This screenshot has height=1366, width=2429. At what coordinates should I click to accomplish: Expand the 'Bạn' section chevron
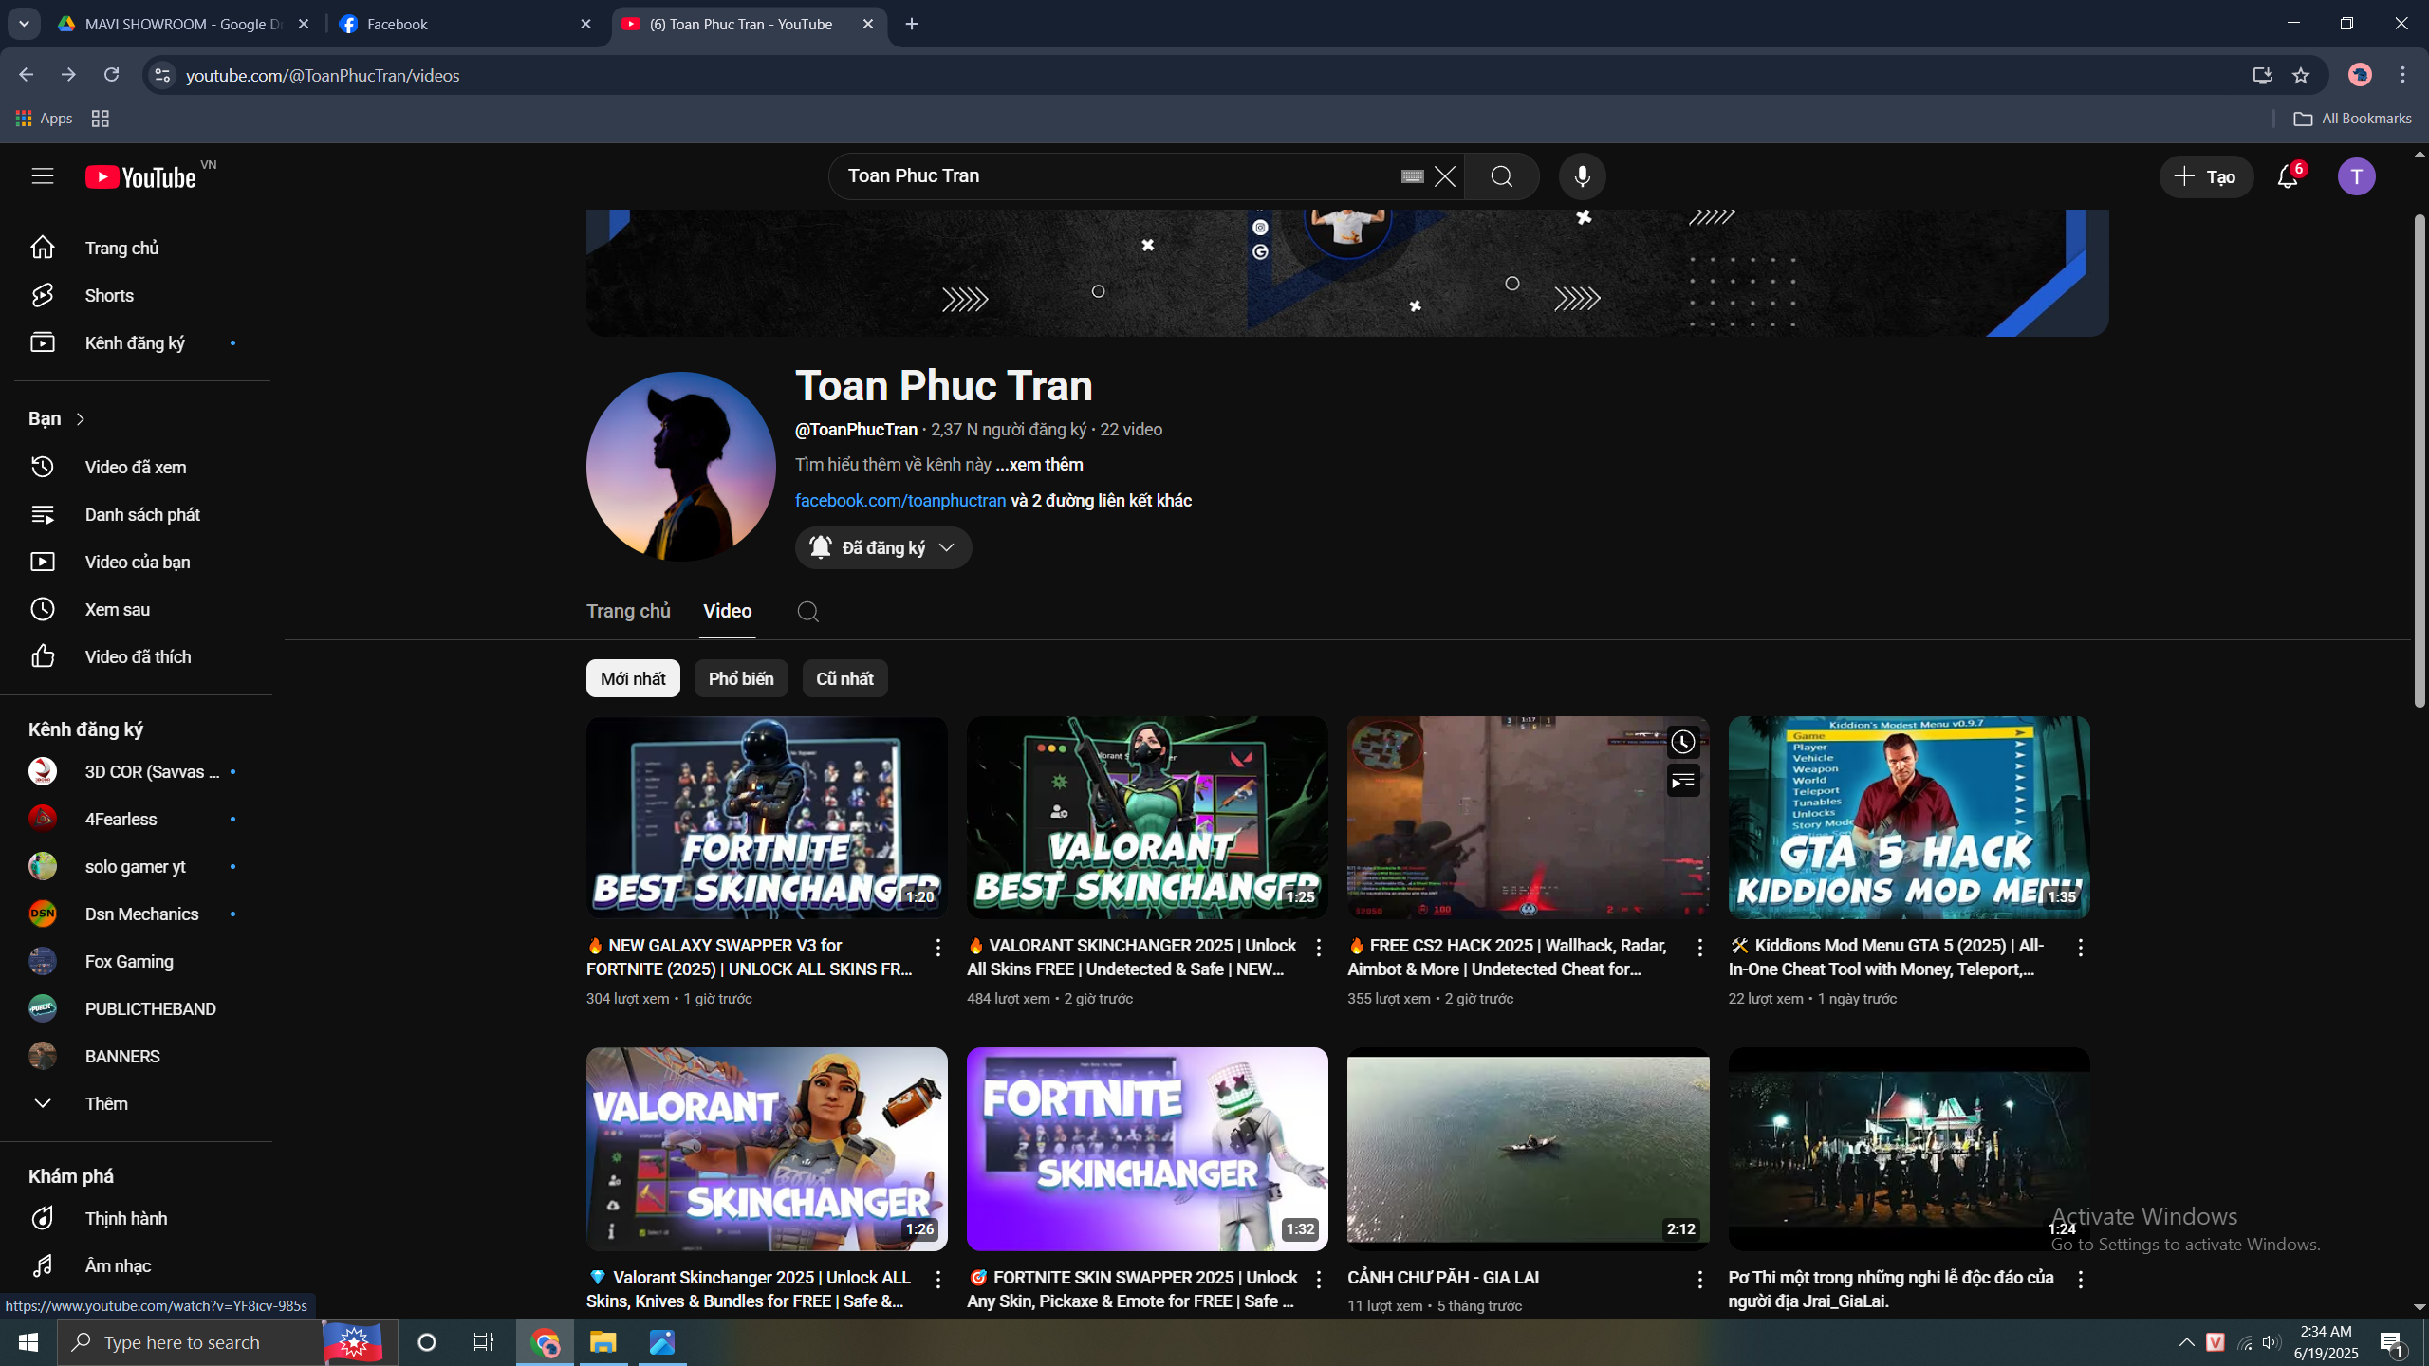pos(81,418)
